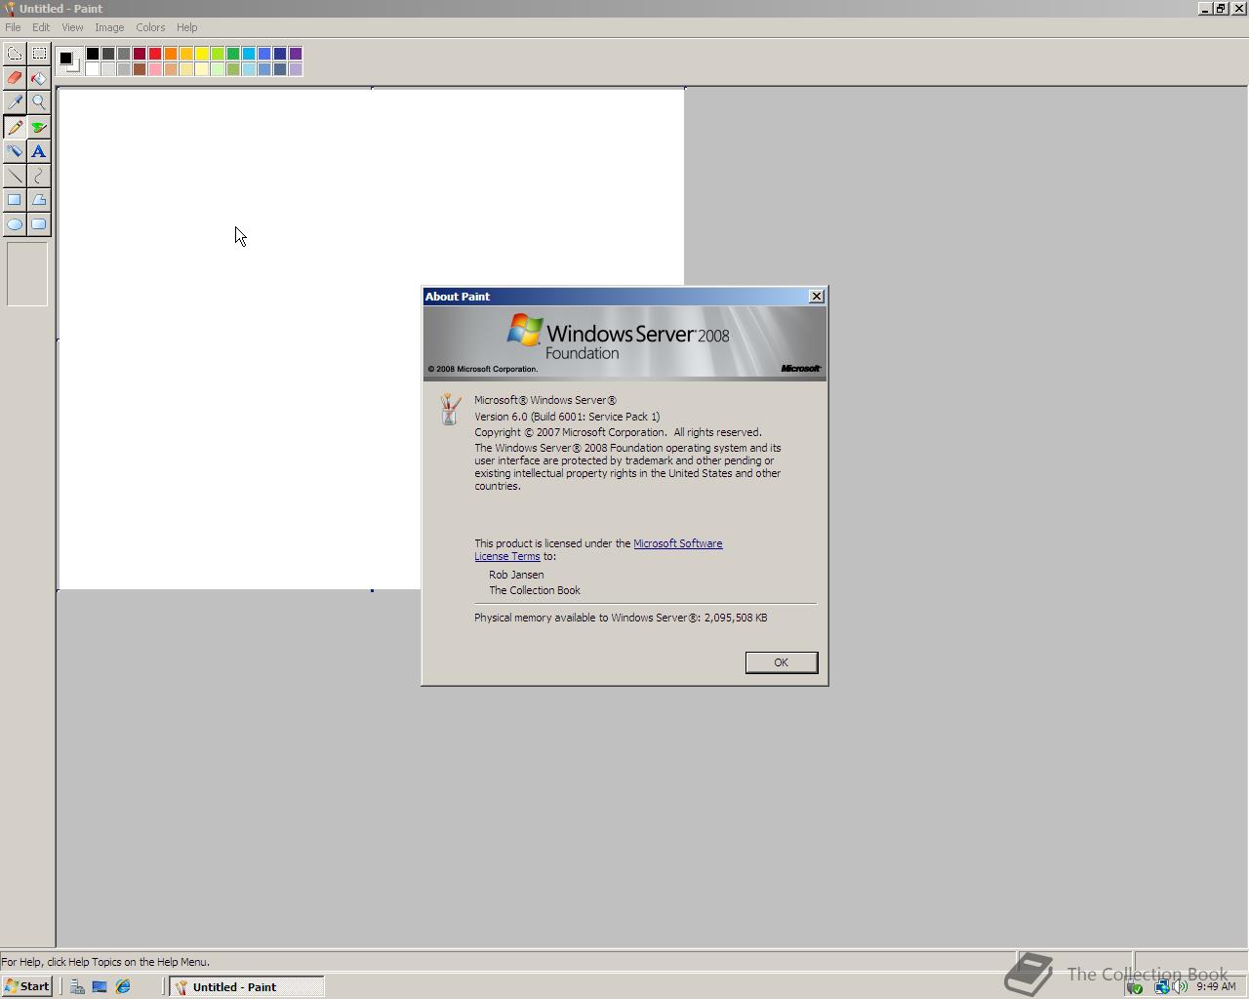This screenshot has height=999, width=1249.
Task: Select the Rectangle shape tool
Action: [15, 200]
